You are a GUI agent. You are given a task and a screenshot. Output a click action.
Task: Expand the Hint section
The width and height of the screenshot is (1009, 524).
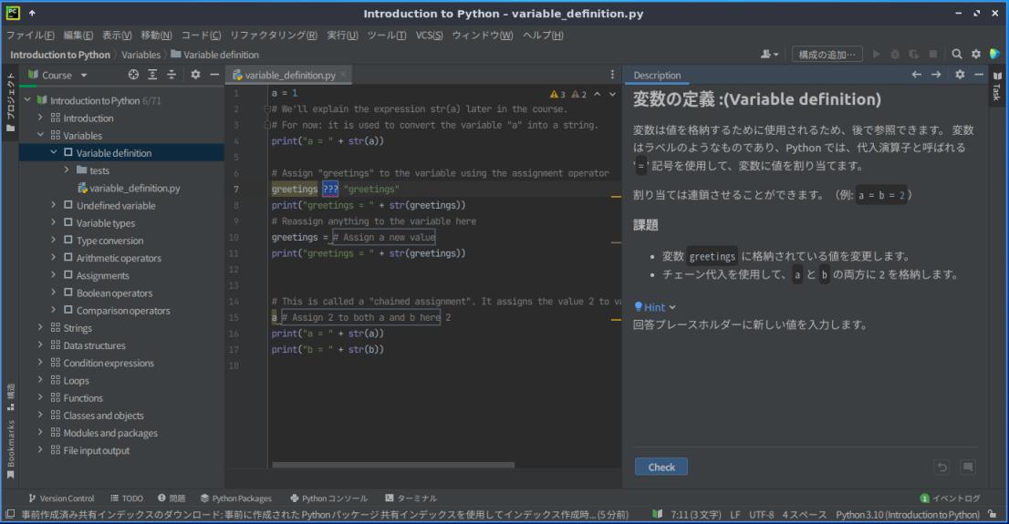(655, 307)
